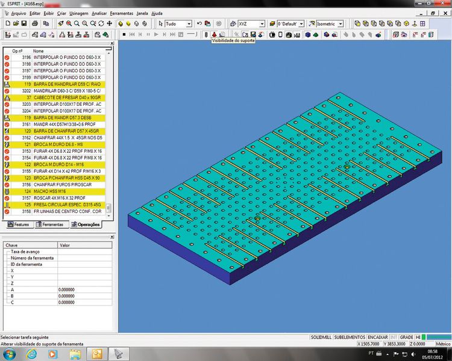Adjust the simulation speed slider
Viewport: 452px width, 361px height.
pyautogui.click(x=192, y=34)
